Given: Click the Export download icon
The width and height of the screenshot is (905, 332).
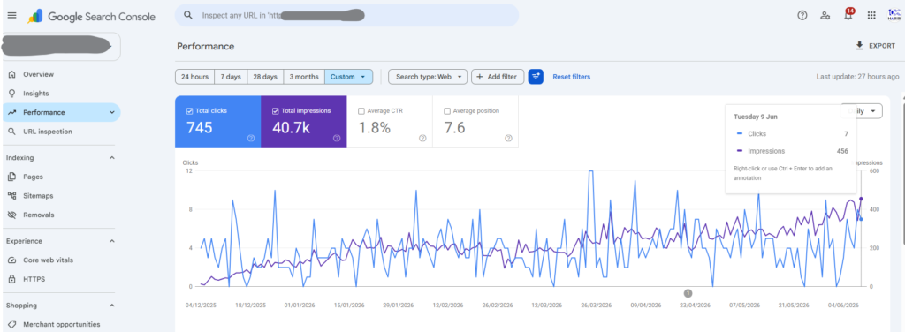Looking at the screenshot, I should (859, 46).
